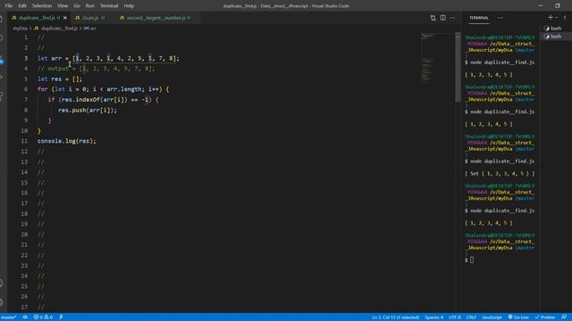Open the View menu

coord(63,6)
